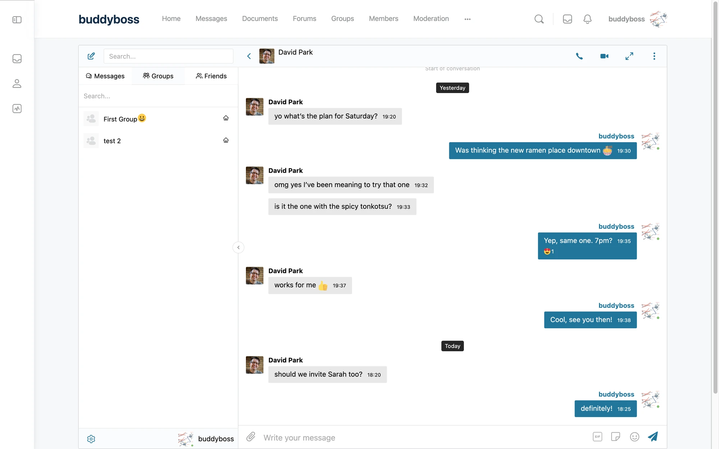
Task: Select the ramen place downtown message
Action: click(x=543, y=151)
